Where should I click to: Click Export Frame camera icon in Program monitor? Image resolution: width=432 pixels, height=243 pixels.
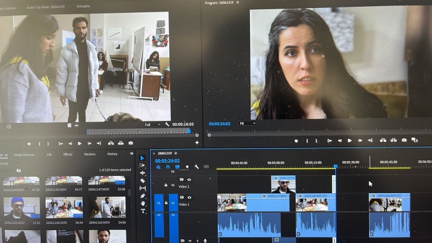(x=404, y=140)
